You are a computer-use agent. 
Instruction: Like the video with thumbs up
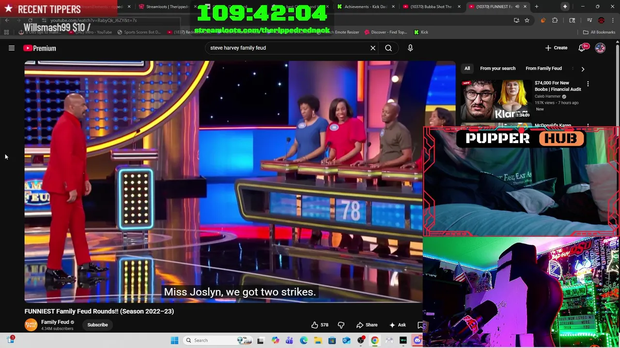coord(320,325)
